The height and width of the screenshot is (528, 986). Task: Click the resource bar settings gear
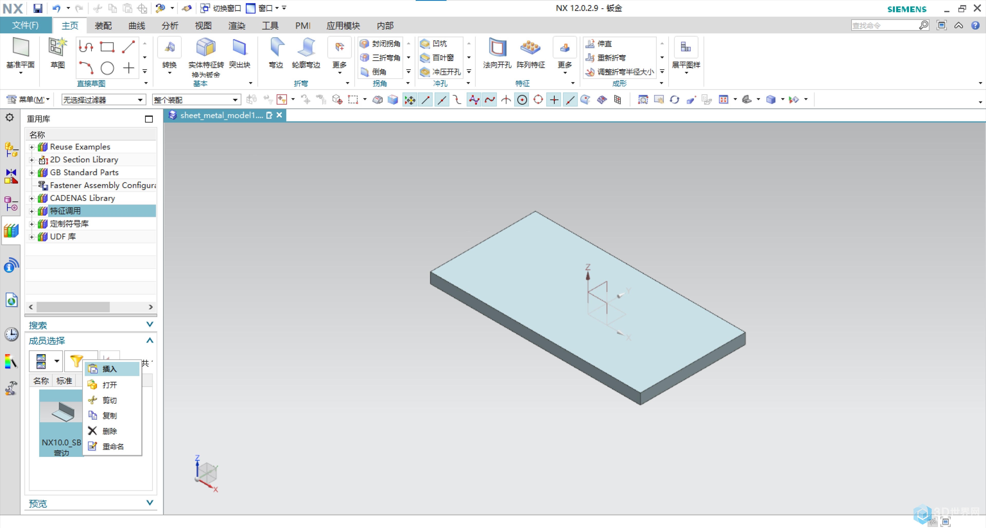(x=10, y=118)
